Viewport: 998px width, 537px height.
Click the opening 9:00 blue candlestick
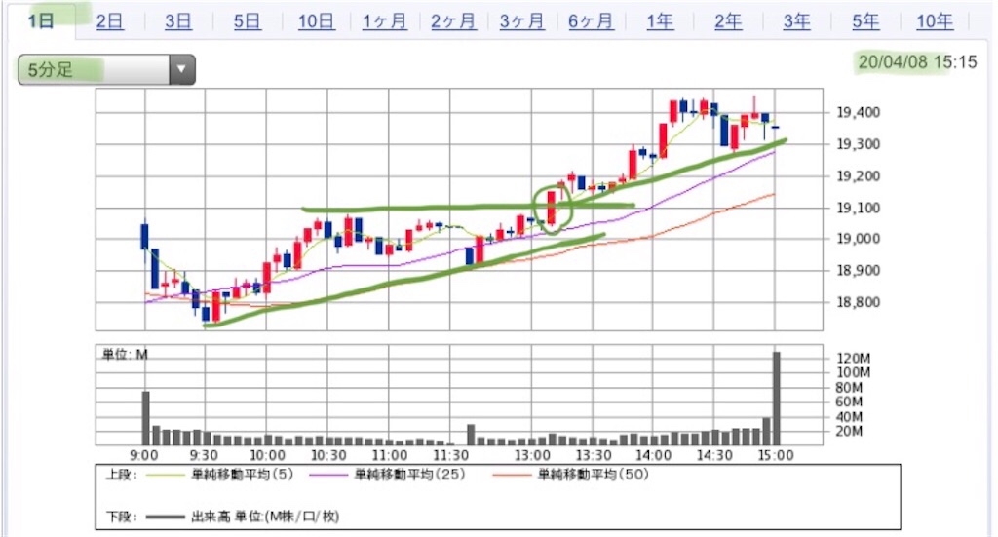pos(144,236)
